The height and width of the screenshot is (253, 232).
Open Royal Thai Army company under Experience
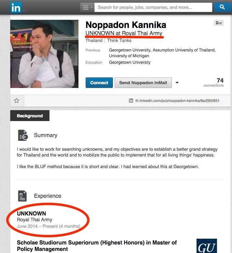(34, 220)
